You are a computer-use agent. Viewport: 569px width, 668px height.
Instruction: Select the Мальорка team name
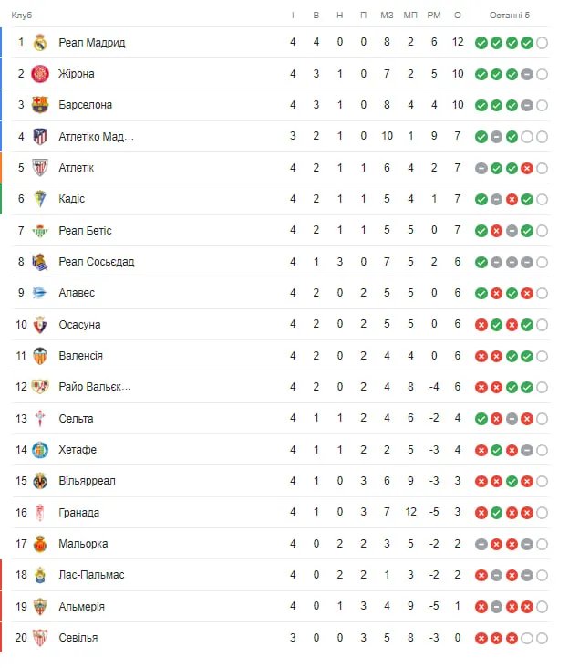(83, 544)
